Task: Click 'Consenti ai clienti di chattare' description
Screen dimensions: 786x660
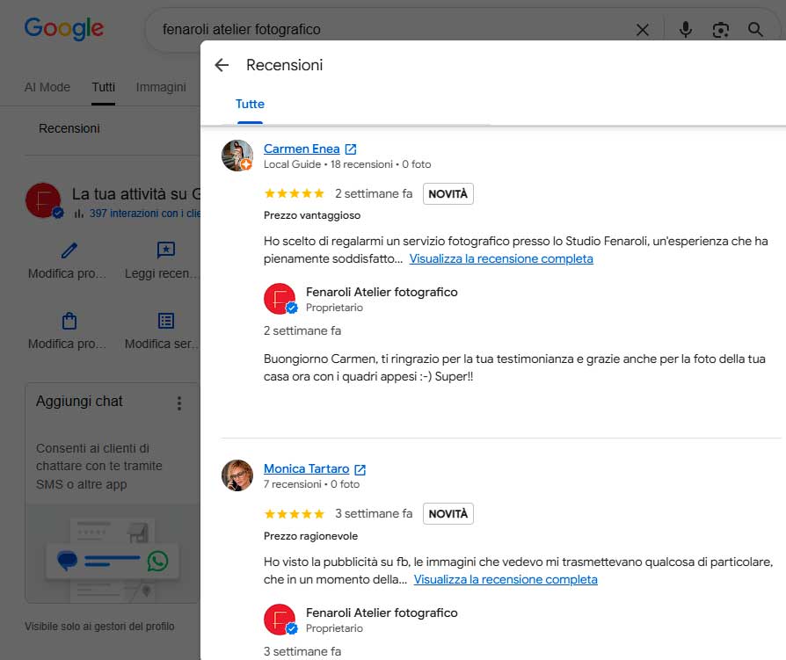Action: pos(98,466)
